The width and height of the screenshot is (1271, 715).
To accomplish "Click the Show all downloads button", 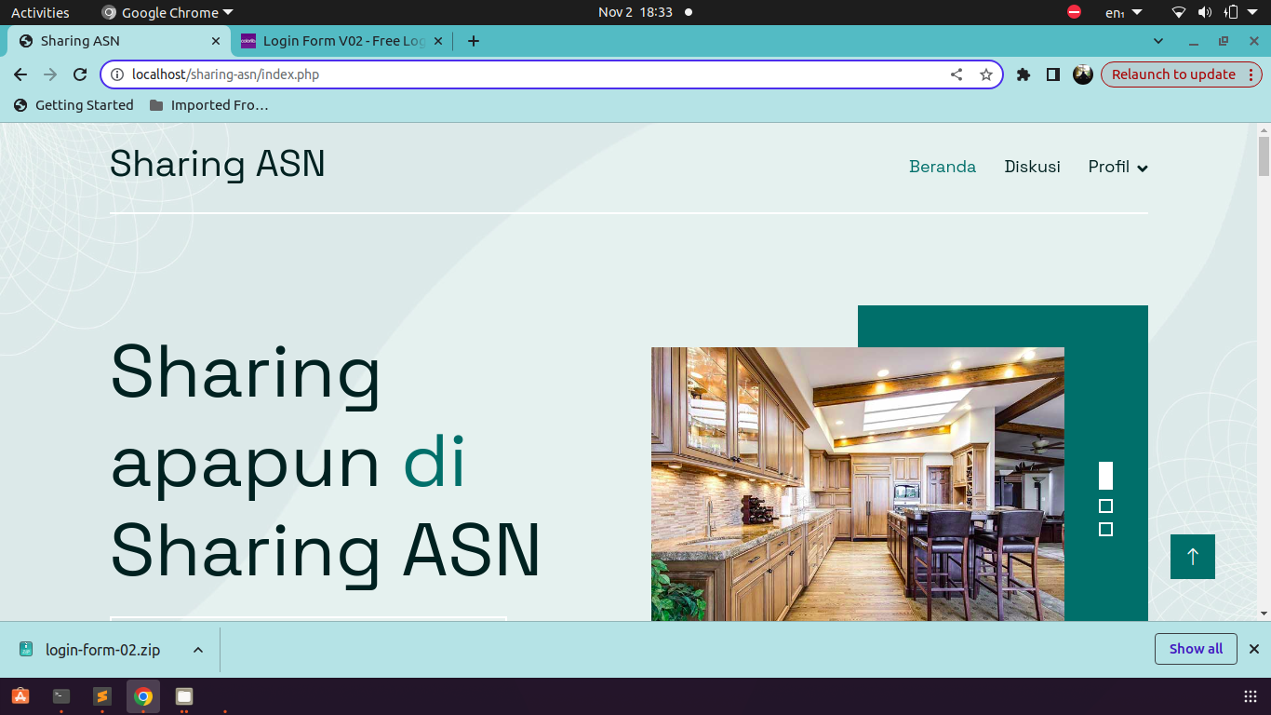I will point(1196,649).
